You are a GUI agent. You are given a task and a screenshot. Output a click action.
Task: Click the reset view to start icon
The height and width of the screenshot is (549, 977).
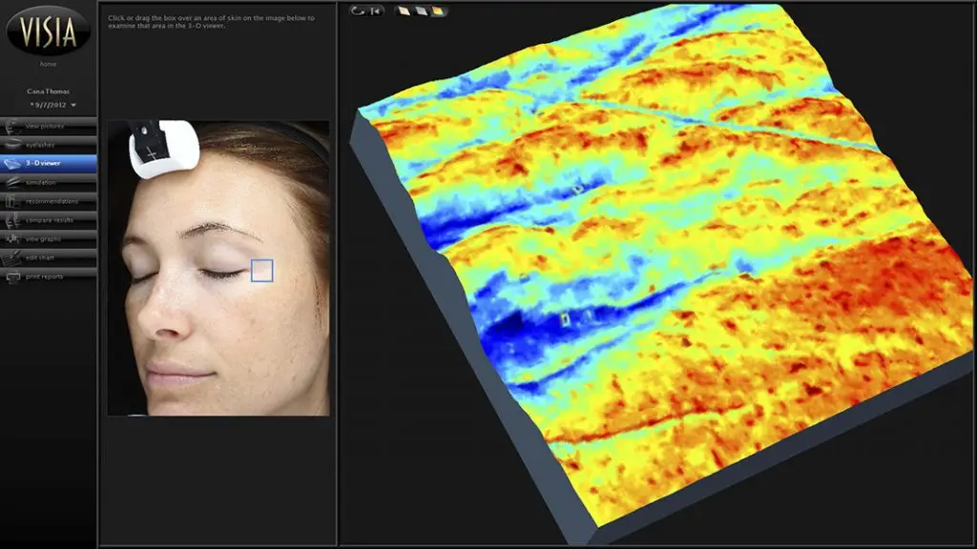(x=374, y=11)
